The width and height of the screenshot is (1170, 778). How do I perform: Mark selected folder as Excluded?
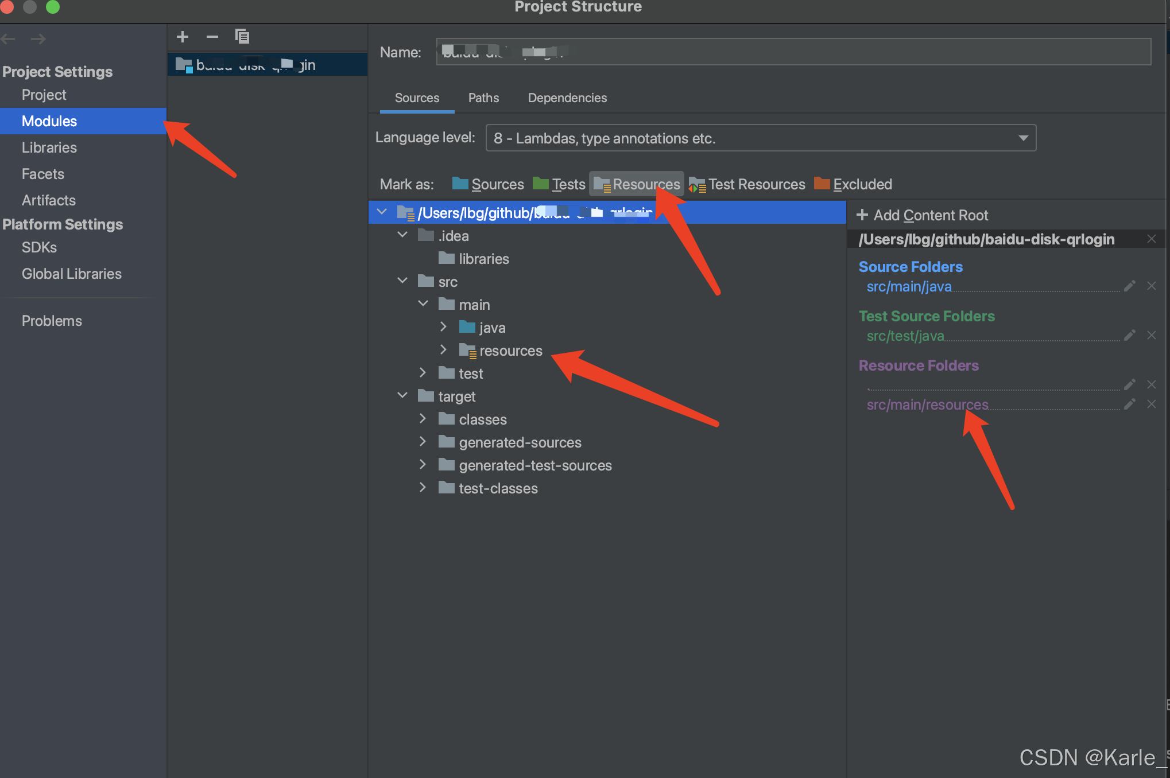853,184
